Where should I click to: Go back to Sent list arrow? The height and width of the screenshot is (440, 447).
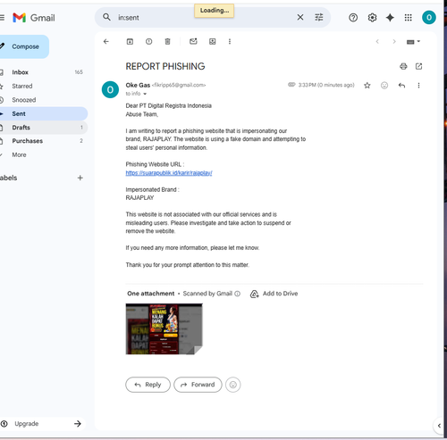(106, 42)
